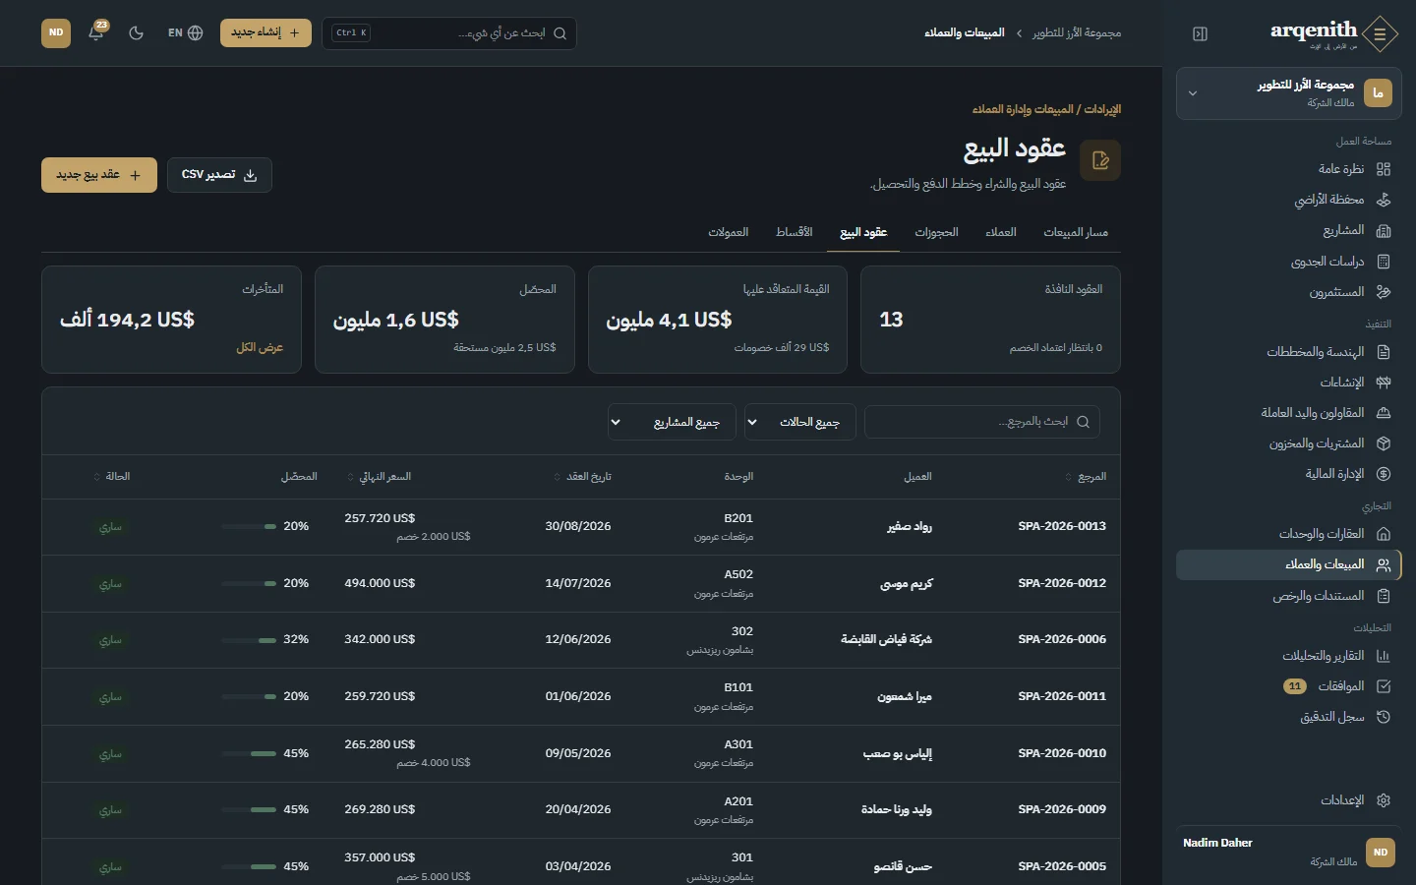Sort table by الحالة status column
Viewport: 1416px width, 885px height.
point(111,477)
